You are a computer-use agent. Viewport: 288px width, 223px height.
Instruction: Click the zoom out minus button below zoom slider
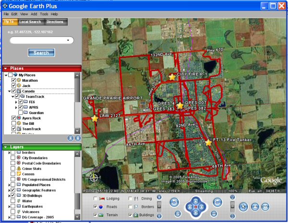[x=159, y=216]
